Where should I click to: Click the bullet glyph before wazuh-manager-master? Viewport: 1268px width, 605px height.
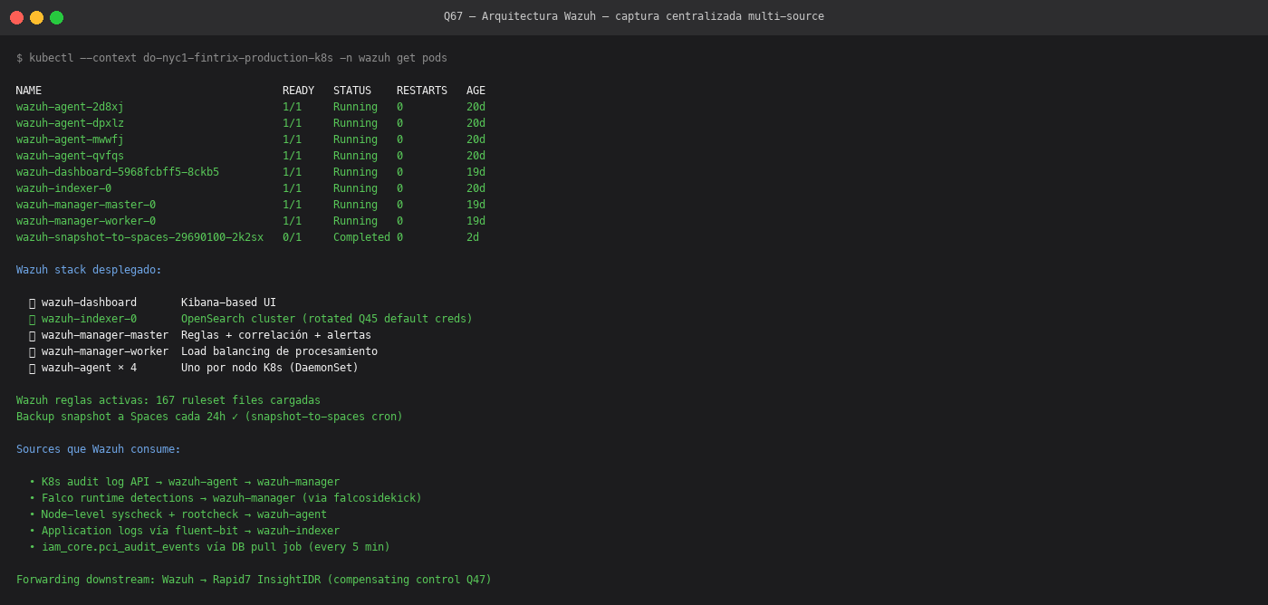click(x=32, y=335)
